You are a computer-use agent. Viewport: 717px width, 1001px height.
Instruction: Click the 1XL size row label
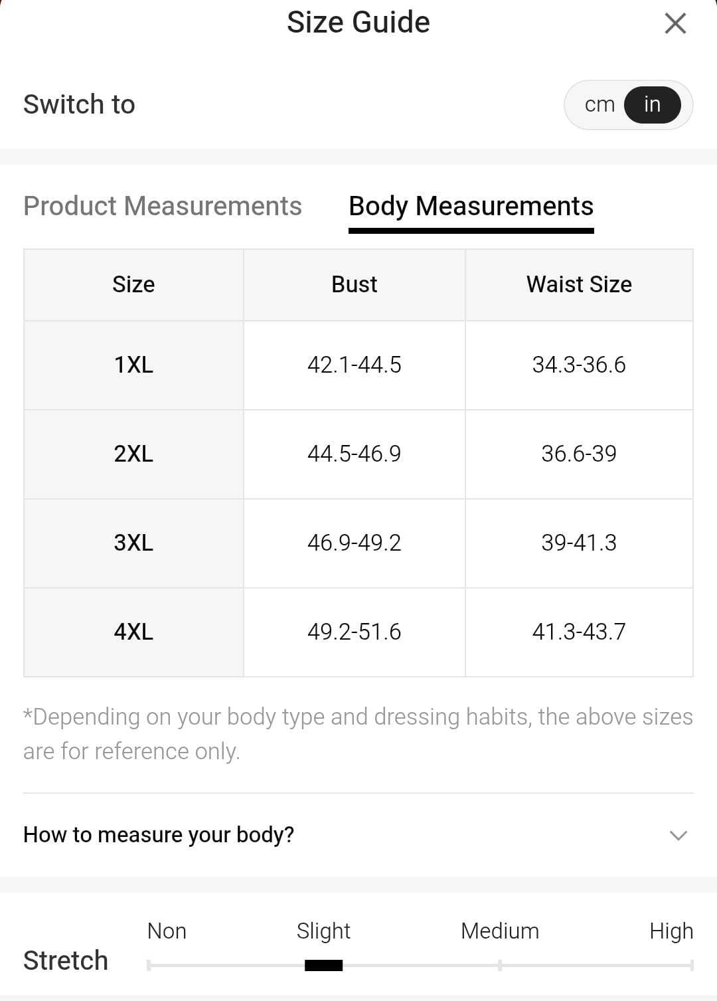pos(133,365)
